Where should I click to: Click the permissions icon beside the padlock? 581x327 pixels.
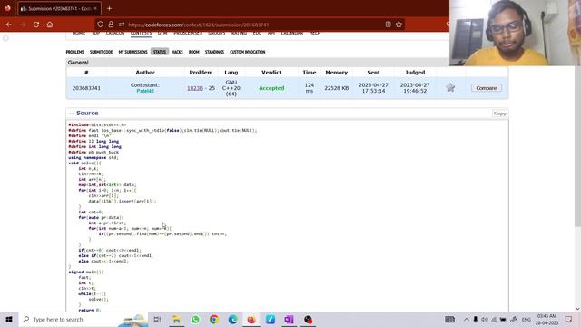pyautogui.click(x=122, y=25)
